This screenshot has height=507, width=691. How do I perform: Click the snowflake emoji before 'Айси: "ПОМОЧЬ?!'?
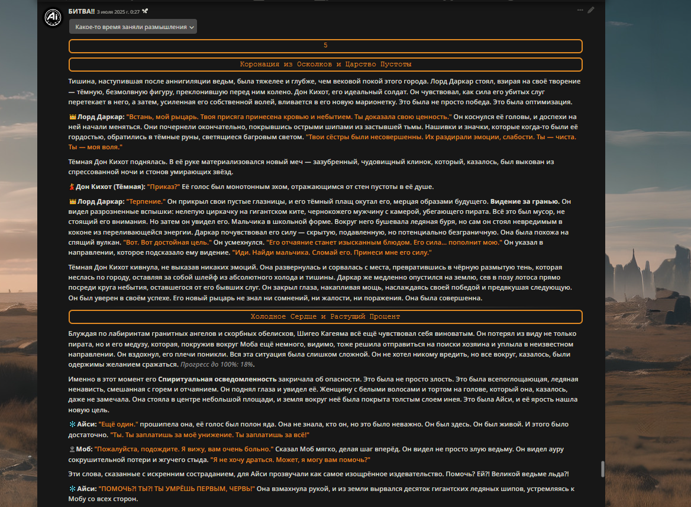pos(72,489)
